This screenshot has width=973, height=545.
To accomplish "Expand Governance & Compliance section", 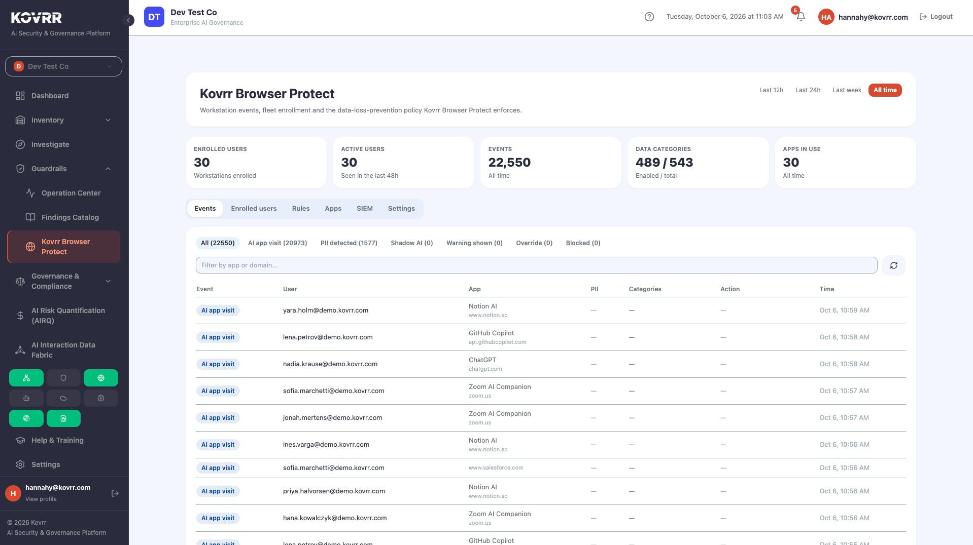I will point(64,281).
